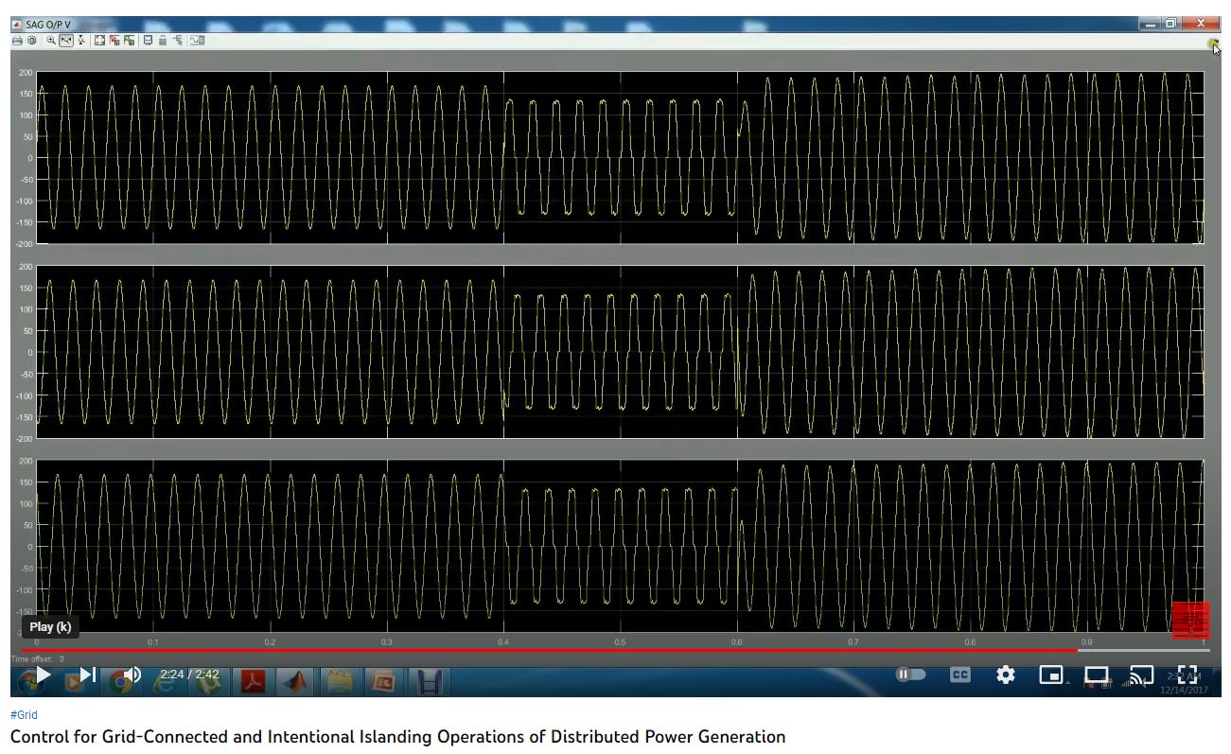
Task: Select the zoom in magnifier tool
Action: (x=52, y=41)
